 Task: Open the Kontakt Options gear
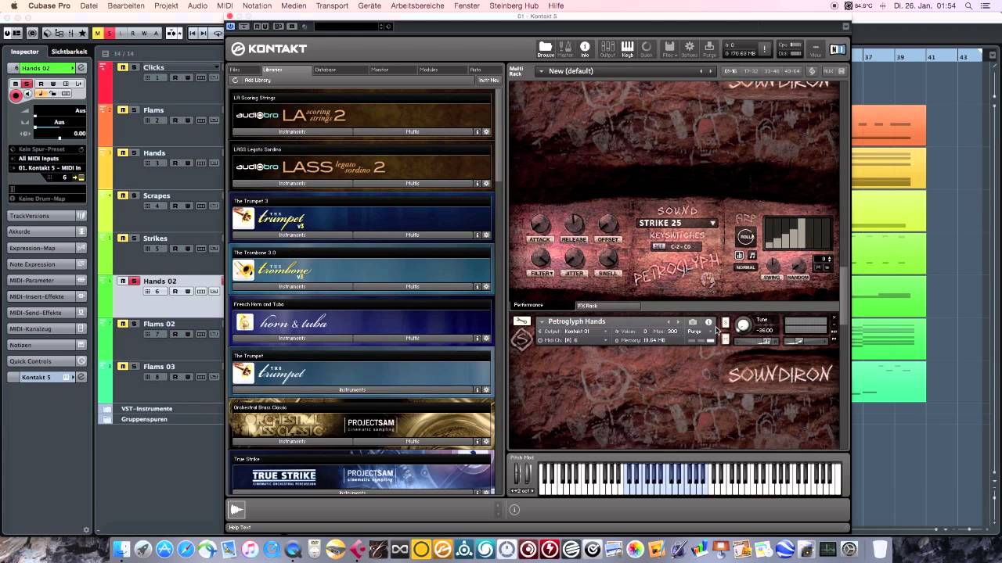pos(689,49)
